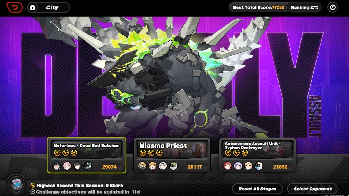Click the red back arrow icon
Viewport: 349px width, 196px height.
click(x=15, y=7)
